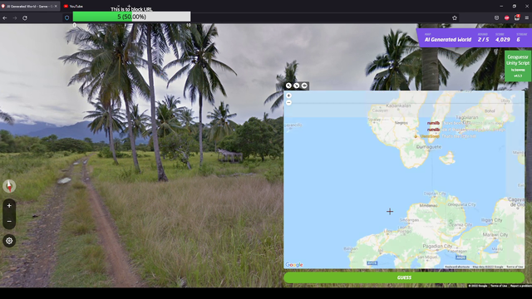The width and height of the screenshot is (532, 299).
Task: Click Report a problem link
Action: click(521, 286)
